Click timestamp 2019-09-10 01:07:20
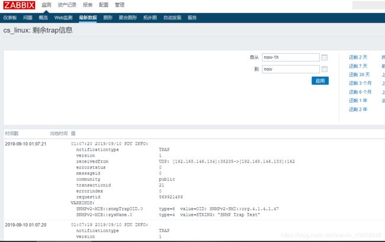 [x=25, y=225]
